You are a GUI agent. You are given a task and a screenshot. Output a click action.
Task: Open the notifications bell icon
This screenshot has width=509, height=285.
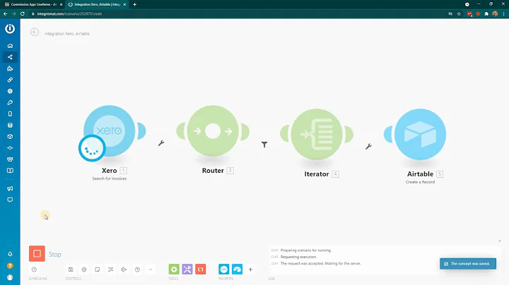pyautogui.click(x=10, y=254)
